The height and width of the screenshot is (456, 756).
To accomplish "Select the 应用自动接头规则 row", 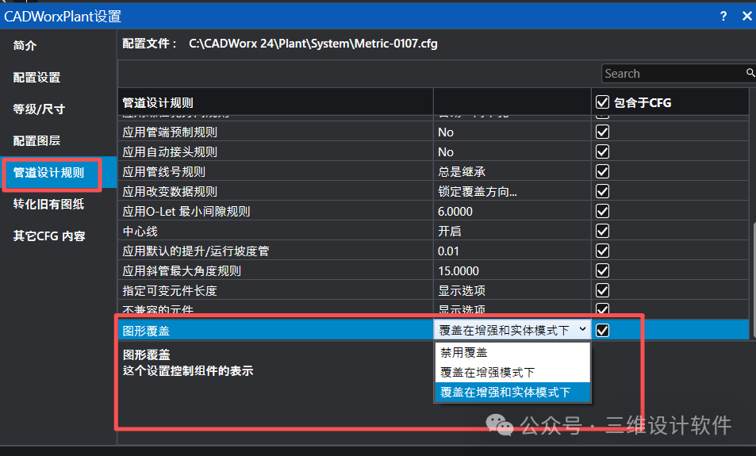I will tap(276, 151).
